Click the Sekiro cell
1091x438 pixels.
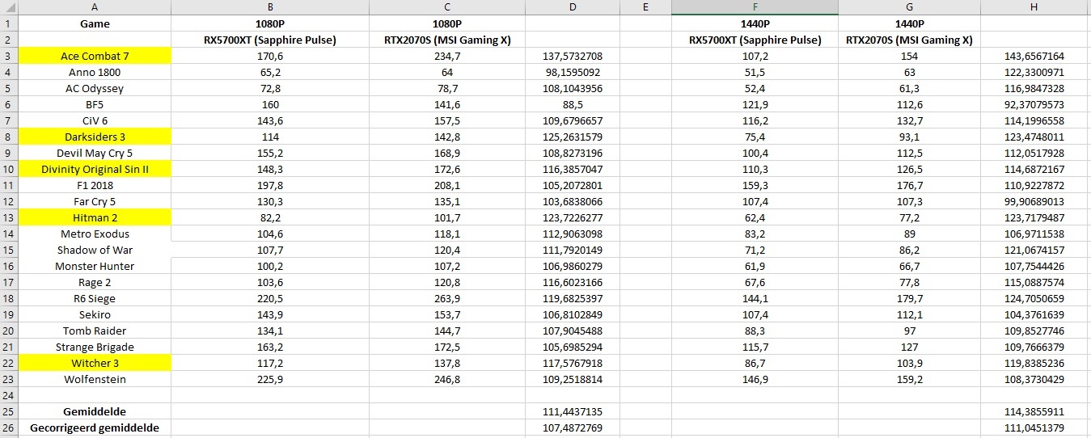(x=95, y=314)
